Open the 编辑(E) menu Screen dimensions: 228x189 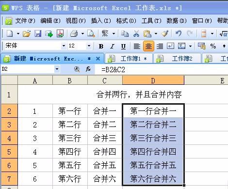[50, 21]
